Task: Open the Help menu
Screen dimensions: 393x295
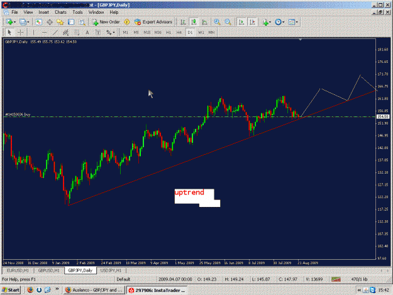Action: point(114,12)
